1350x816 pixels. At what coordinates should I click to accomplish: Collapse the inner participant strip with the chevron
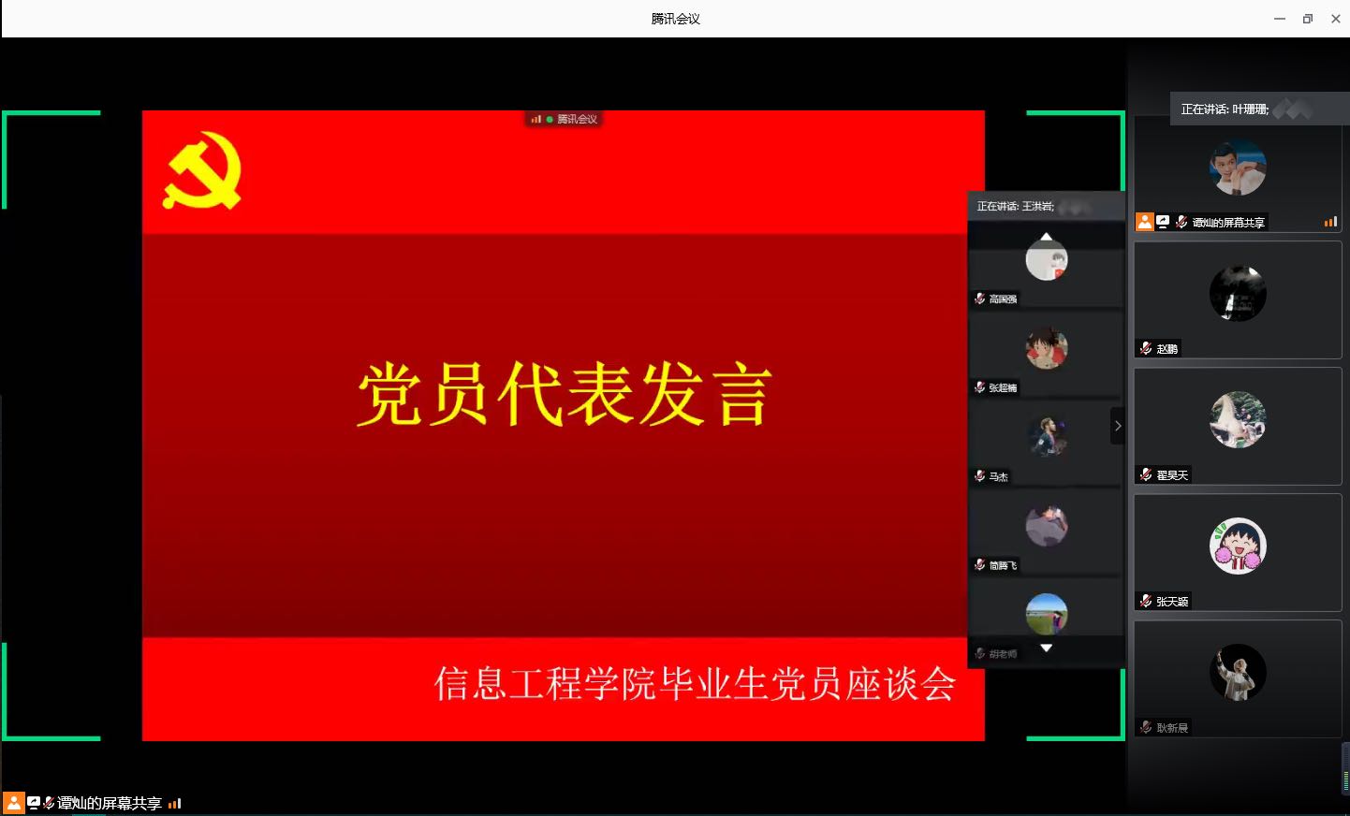pyautogui.click(x=1118, y=426)
